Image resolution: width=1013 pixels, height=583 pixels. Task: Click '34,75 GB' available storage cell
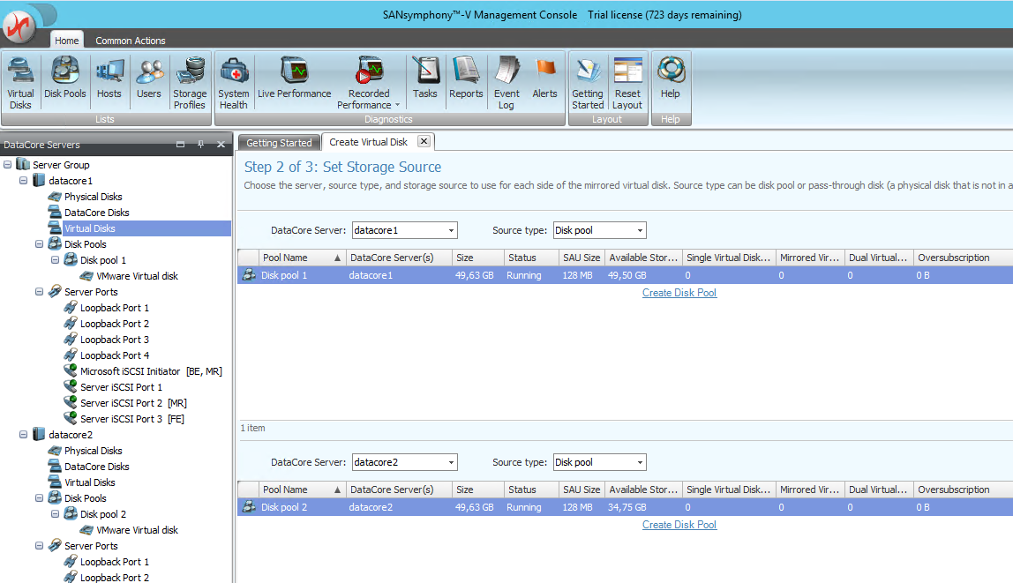click(627, 507)
